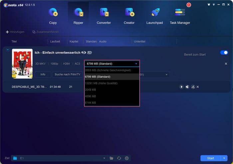Viewport: 233px width, 164px height.
Task: Open the Copy module
Action: [53, 16]
